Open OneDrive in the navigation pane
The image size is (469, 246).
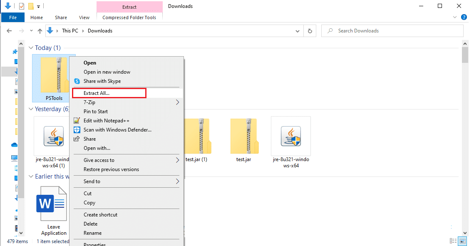click(x=14, y=144)
